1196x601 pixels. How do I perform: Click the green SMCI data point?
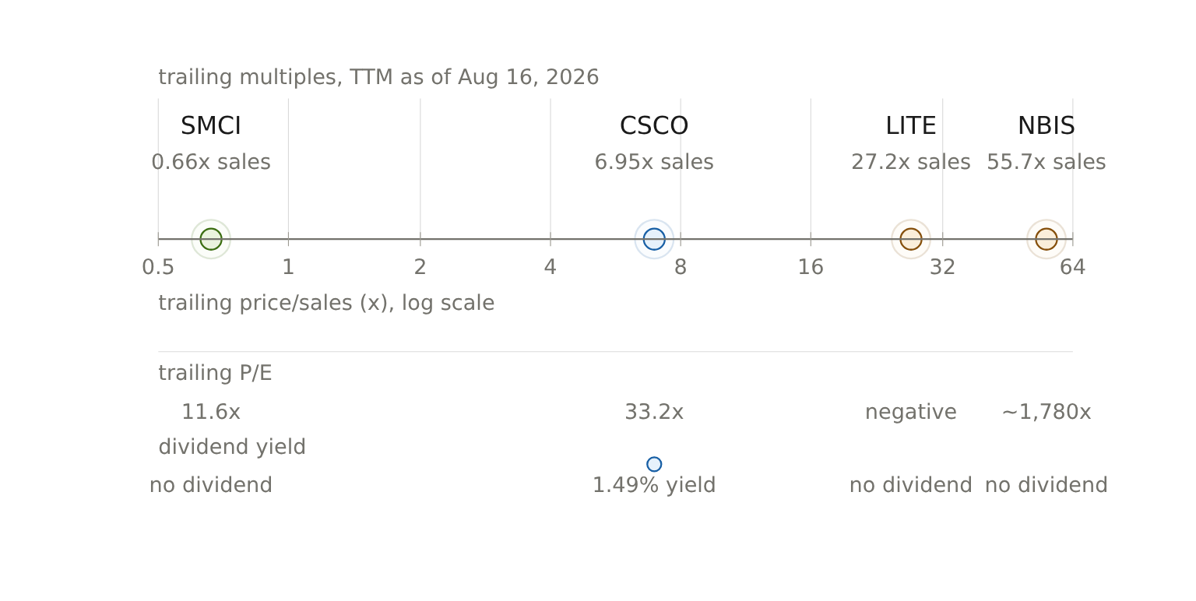pos(211,239)
